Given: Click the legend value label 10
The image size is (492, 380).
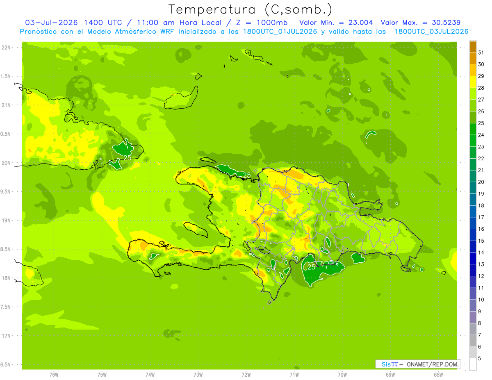Looking at the screenshot, I should (481, 300).
